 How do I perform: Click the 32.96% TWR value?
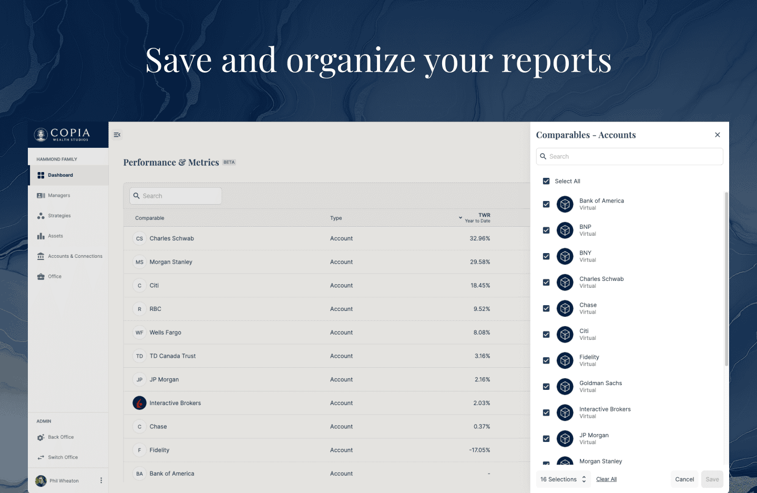click(480, 238)
